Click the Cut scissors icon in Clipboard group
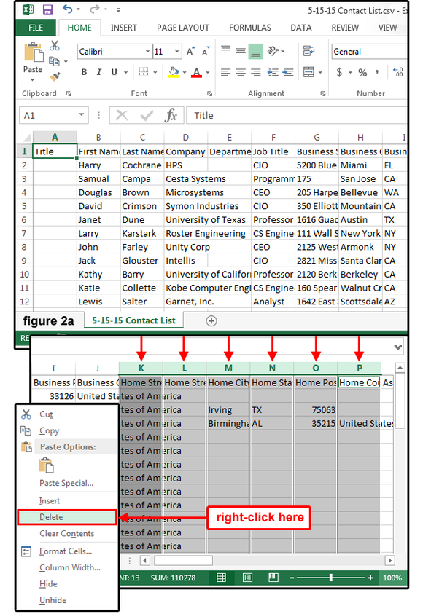Viewport: 423px width, 614px height. 55,46
